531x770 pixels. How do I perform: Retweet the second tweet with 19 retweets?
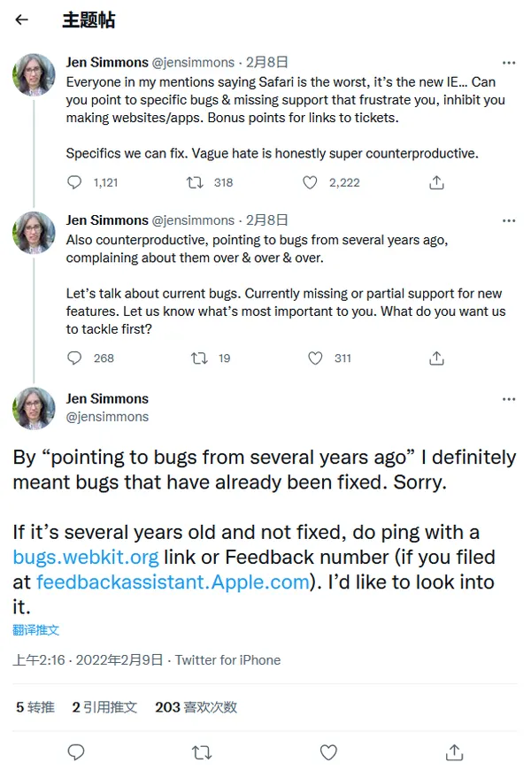click(x=200, y=358)
